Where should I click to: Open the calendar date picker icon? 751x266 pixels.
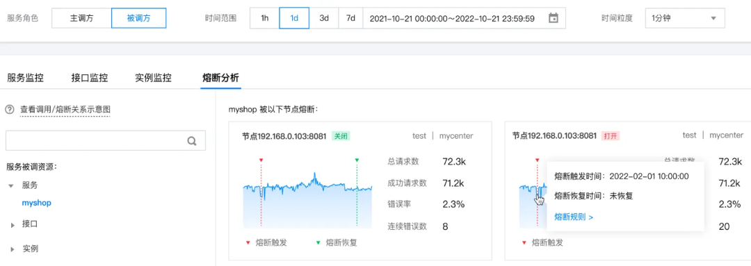click(x=554, y=19)
